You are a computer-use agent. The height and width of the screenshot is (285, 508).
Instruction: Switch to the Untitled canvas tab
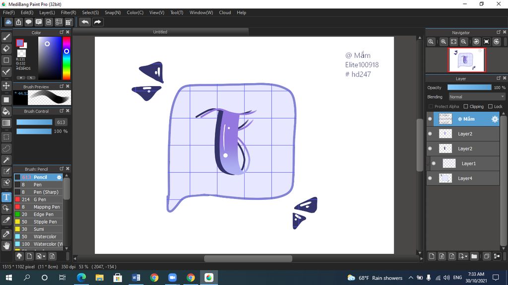(x=160, y=32)
